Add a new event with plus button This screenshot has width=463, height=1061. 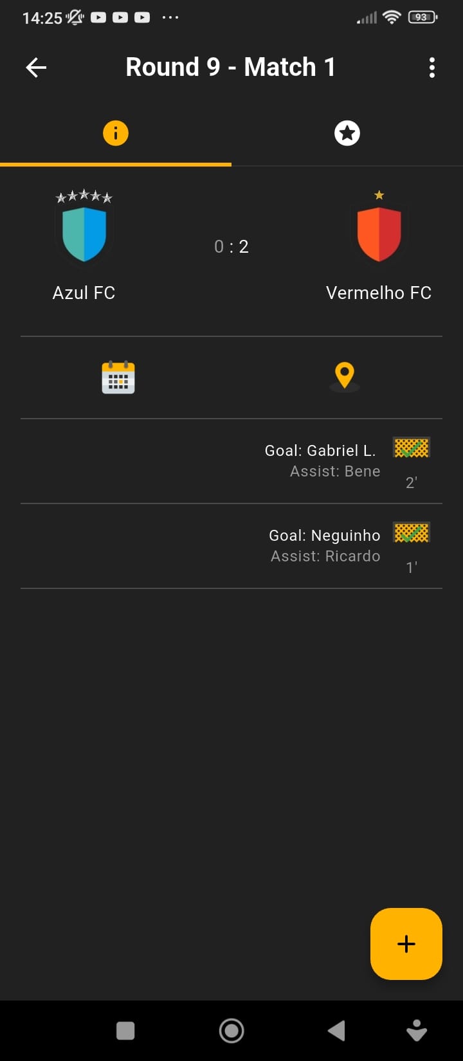[x=406, y=944]
